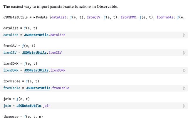
Task: Run the fromTable code cell
Action: tap(184, 88)
